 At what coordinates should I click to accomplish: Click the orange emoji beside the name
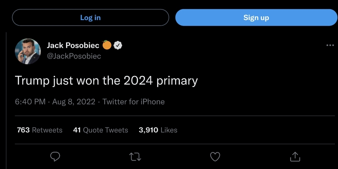[107, 45]
